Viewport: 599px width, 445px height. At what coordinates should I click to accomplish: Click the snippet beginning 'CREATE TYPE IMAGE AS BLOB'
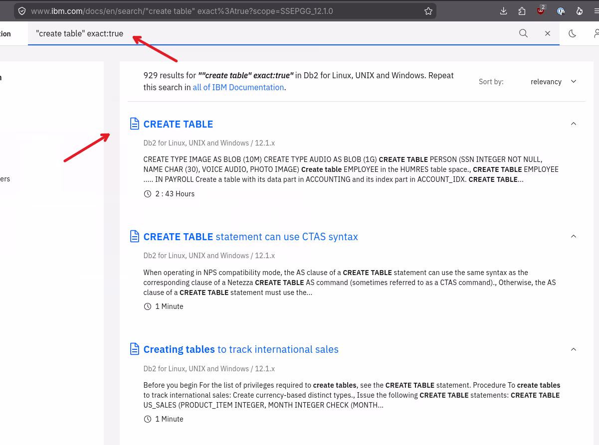[352, 169]
